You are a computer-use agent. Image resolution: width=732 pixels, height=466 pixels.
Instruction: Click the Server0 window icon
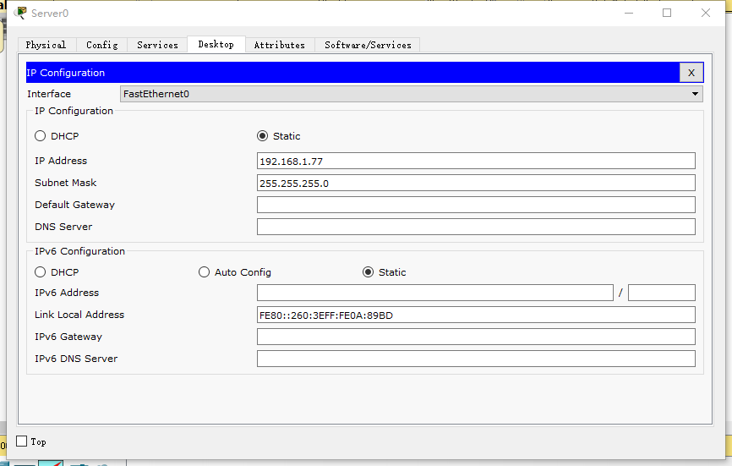(20, 13)
